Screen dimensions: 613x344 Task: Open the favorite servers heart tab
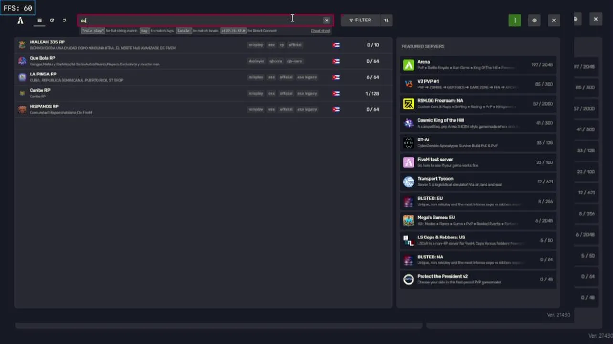point(64,21)
